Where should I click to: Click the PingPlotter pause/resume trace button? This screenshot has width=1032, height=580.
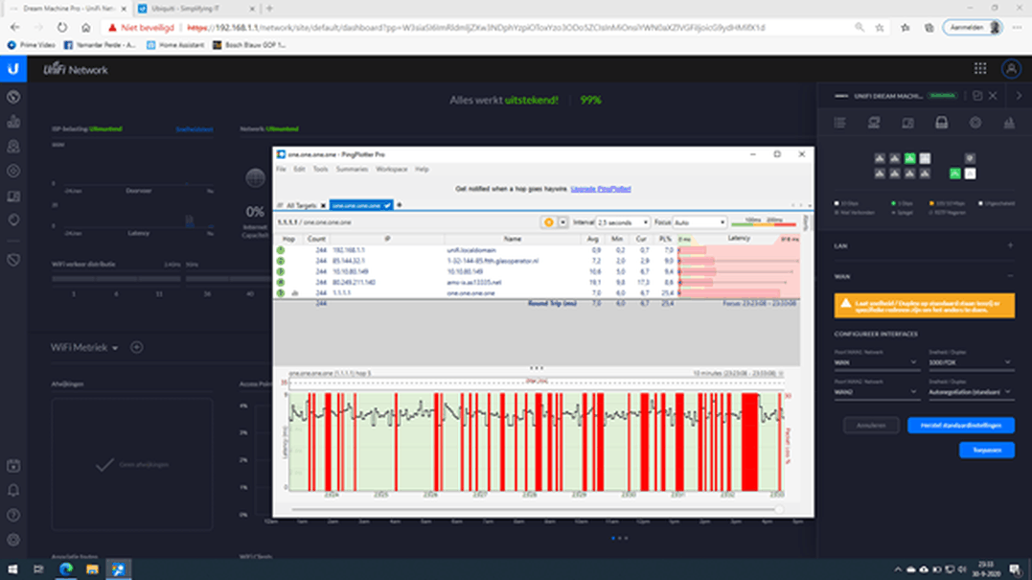coord(548,222)
